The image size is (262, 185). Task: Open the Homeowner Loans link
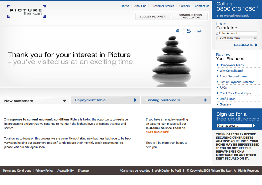click(x=232, y=65)
